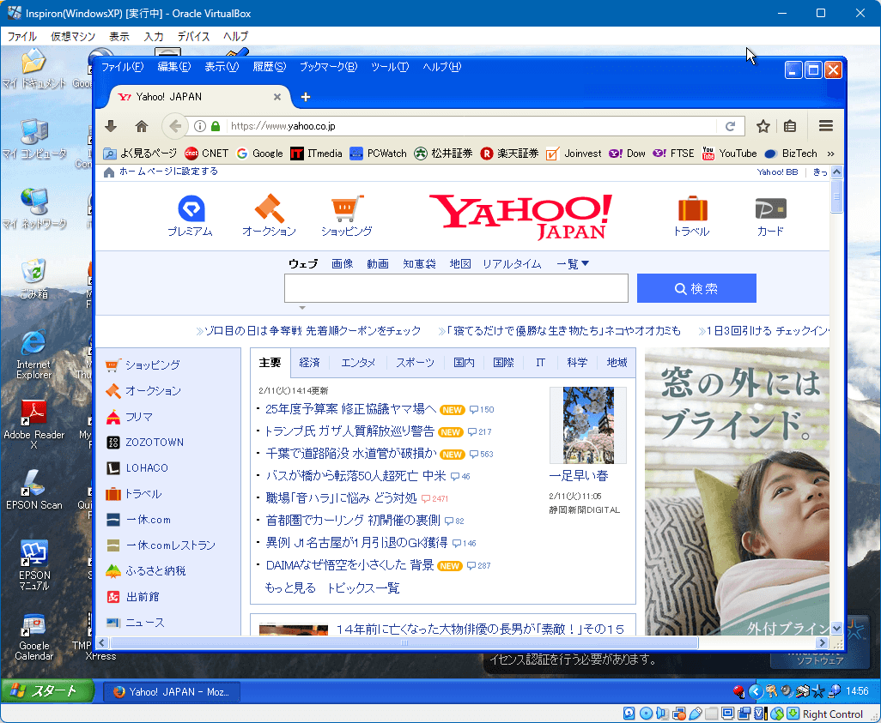Open the bookmarks library list icon
The height and width of the screenshot is (723, 881).
click(x=789, y=126)
